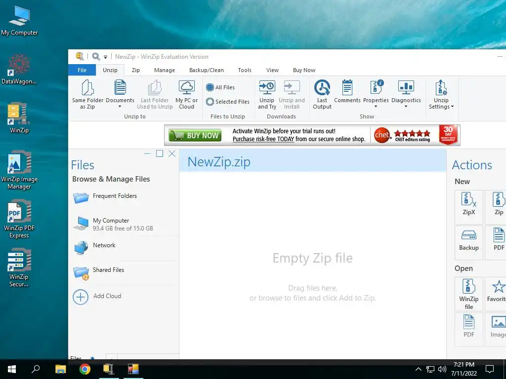
Task: Open the Buy Now tab
Action: (x=304, y=70)
